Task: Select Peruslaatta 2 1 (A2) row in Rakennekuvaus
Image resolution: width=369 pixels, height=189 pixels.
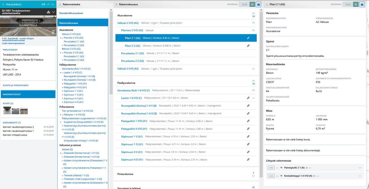Action: pos(186,54)
